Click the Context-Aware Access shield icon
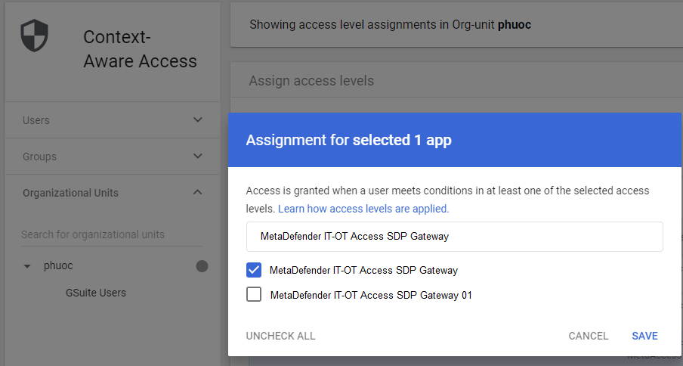 (x=33, y=36)
